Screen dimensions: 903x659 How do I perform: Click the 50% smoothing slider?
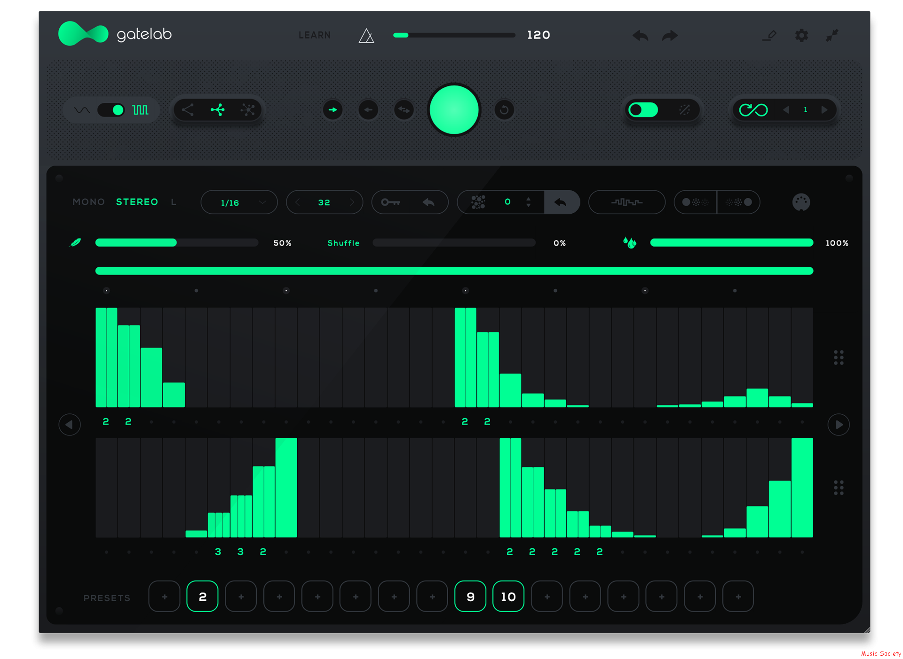coord(177,243)
